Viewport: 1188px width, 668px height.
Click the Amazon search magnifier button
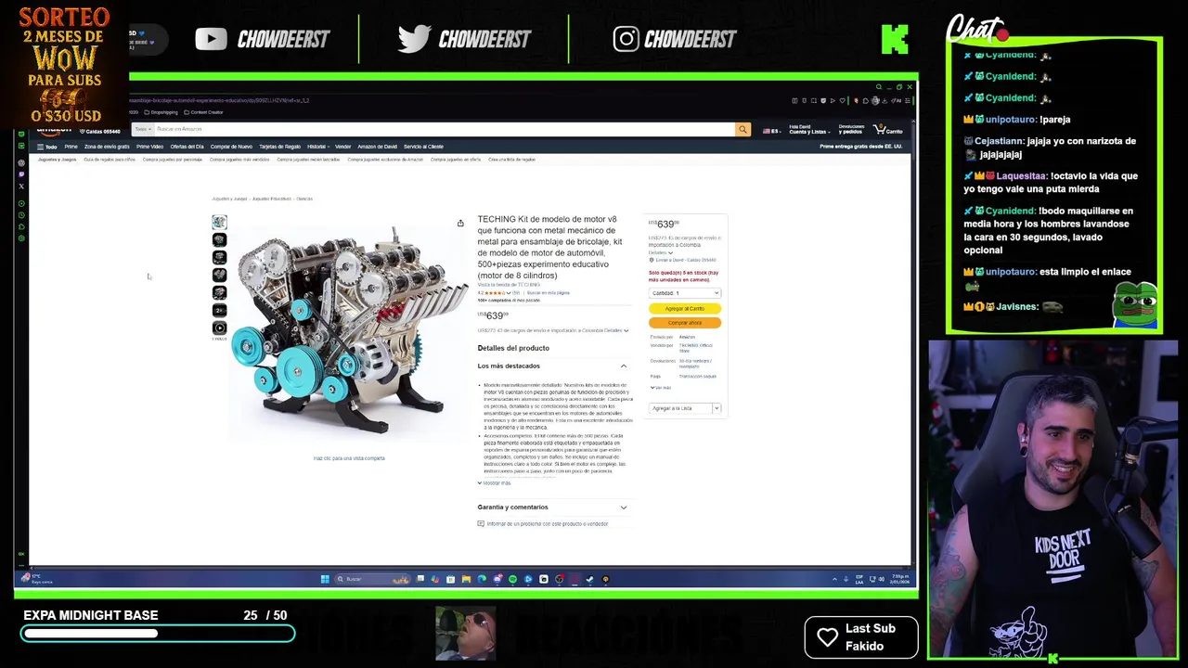[742, 130]
